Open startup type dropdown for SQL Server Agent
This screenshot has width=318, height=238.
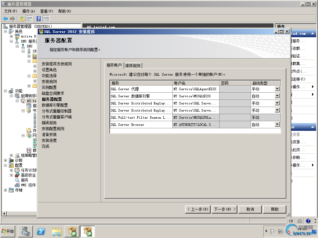coord(277,89)
